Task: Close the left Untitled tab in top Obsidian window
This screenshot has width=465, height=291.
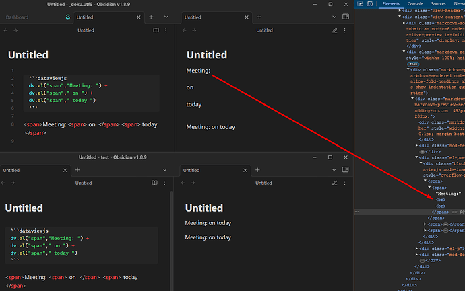Action: [139, 17]
